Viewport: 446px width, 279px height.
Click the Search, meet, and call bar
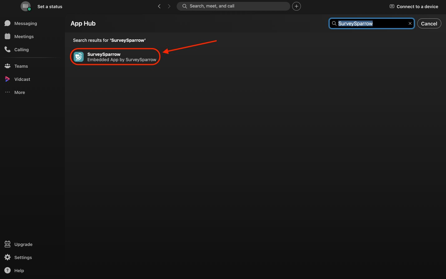point(233,6)
